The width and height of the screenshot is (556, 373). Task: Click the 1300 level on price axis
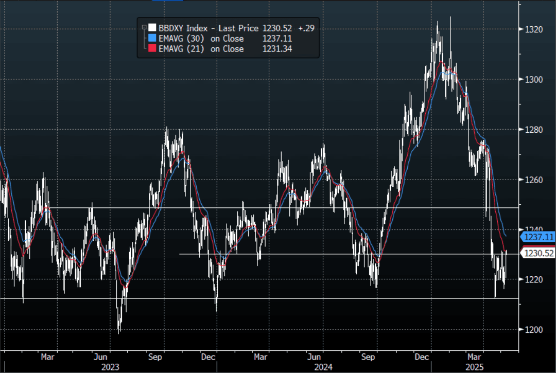click(534, 80)
